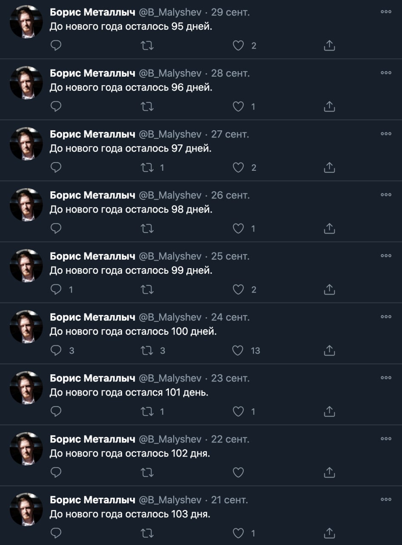Click @B_Malyshev handle on 27 сент. tweet
The image size is (402, 545).
tap(170, 135)
